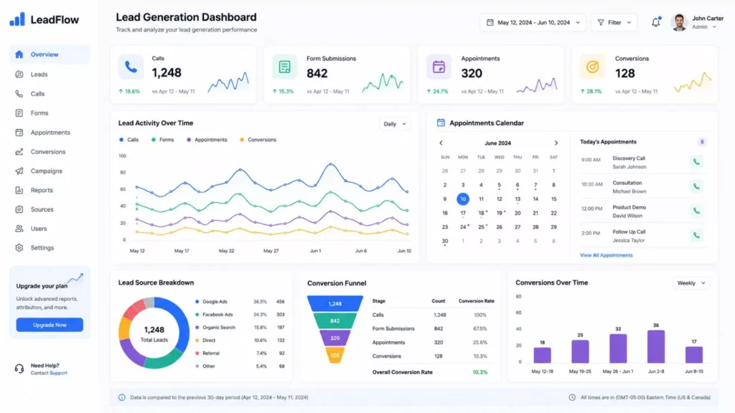This screenshot has width=735, height=413.
Task: Toggle the Calls series in chart legend
Action: 129,140
